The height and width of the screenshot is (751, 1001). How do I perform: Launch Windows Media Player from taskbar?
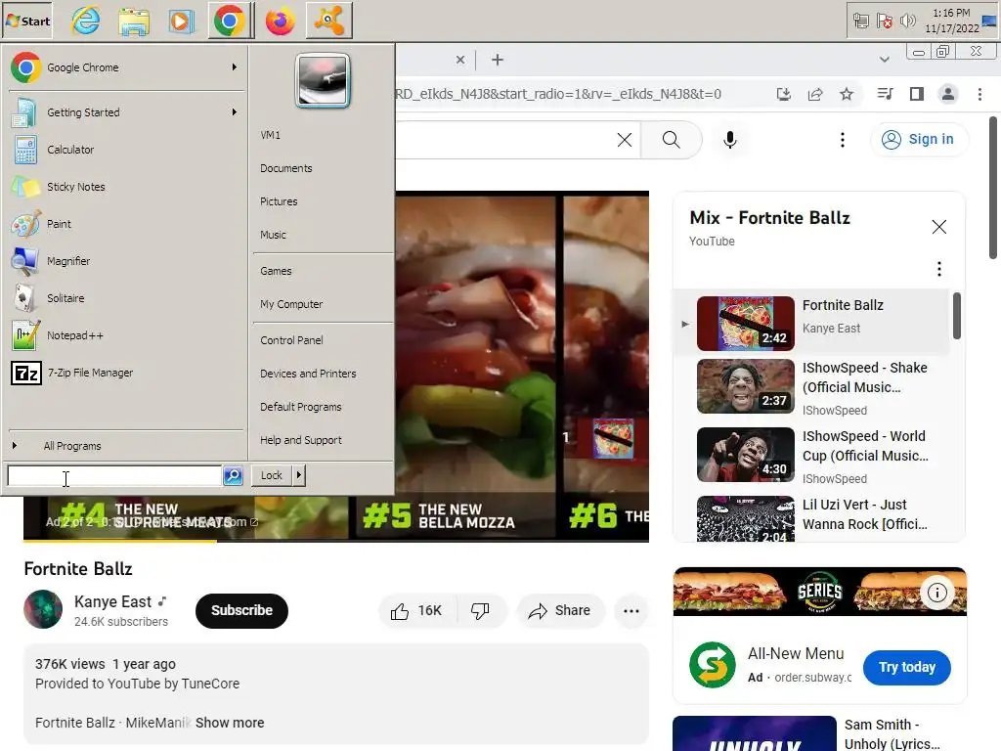[181, 22]
